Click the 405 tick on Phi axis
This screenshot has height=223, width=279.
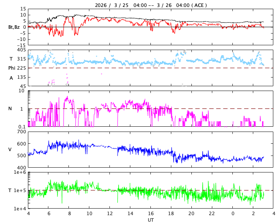pyautogui.click(x=21, y=50)
